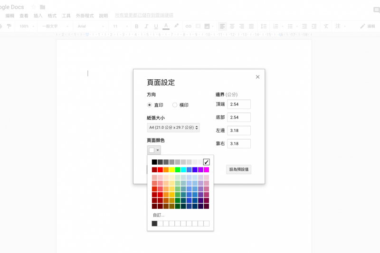Screen dimensions: 380x253
Task: Open the 查看 menu
Action: (x=24, y=16)
